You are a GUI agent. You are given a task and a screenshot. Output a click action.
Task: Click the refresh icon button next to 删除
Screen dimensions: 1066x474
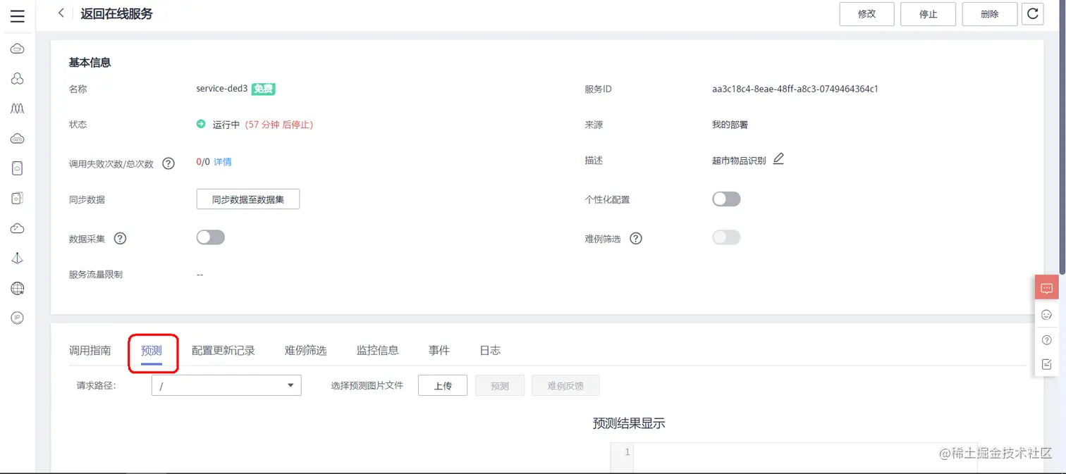(x=1033, y=13)
